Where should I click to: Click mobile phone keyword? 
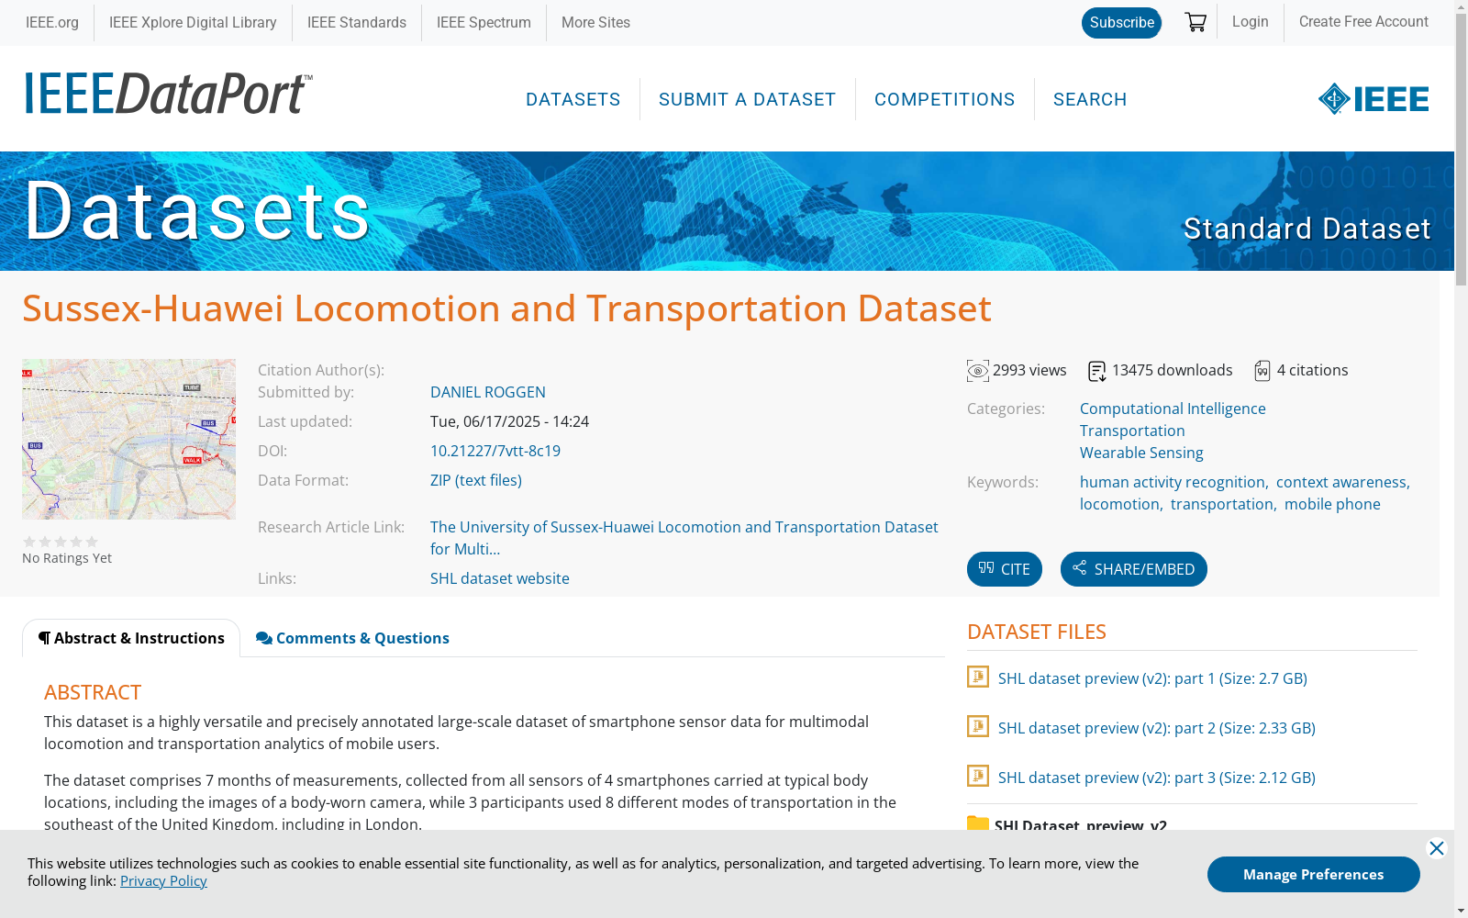(1332, 504)
